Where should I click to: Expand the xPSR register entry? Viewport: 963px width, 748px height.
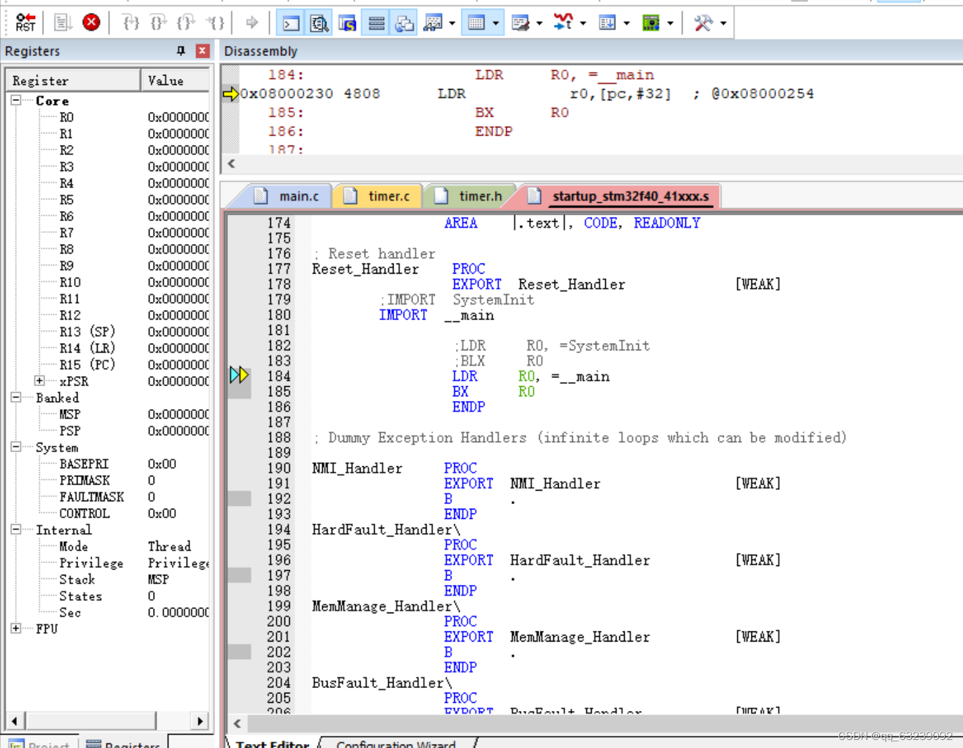(x=39, y=381)
